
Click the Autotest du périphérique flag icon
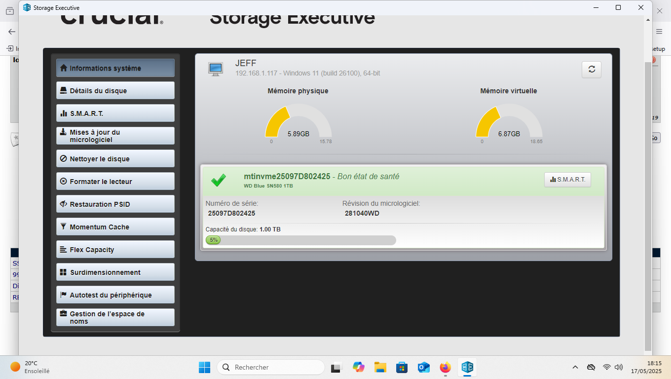(x=63, y=295)
